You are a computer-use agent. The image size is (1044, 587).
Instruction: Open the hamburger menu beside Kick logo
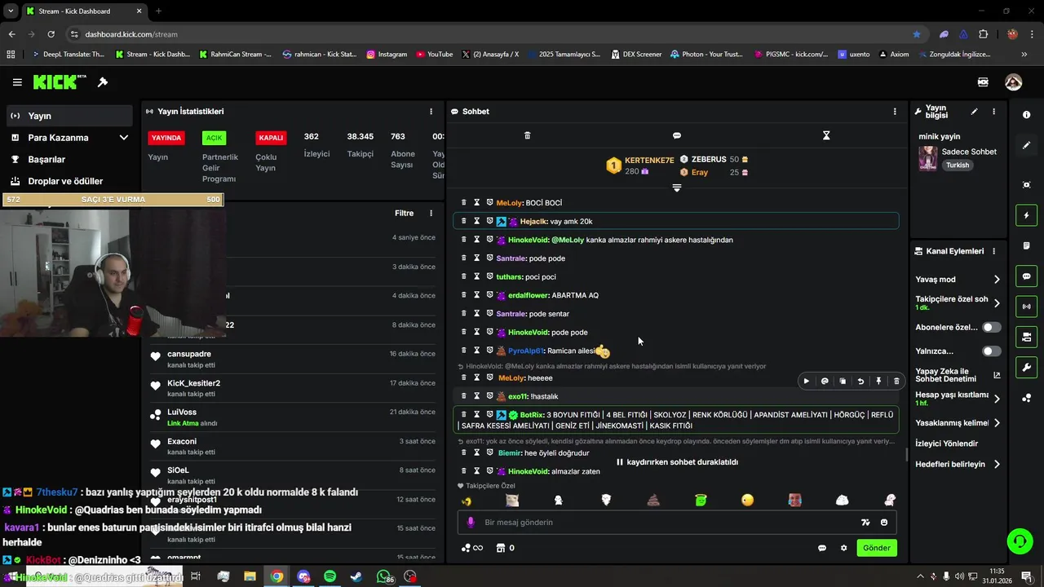(17, 82)
